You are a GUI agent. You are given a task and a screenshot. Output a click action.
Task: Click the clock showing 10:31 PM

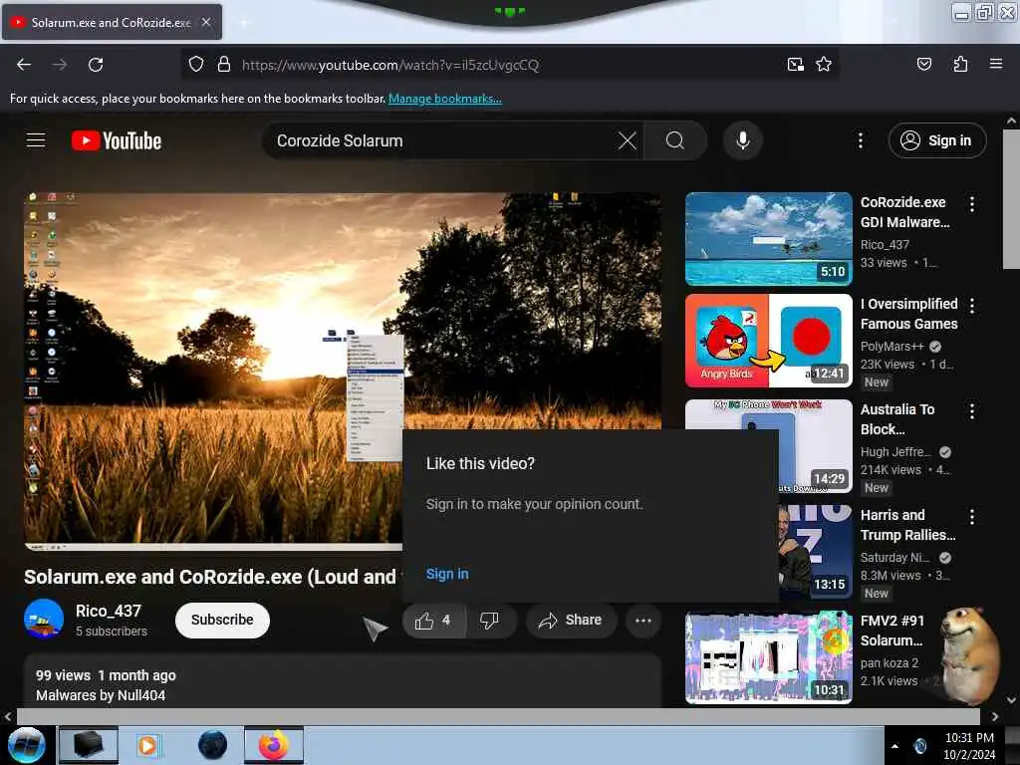point(968,738)
